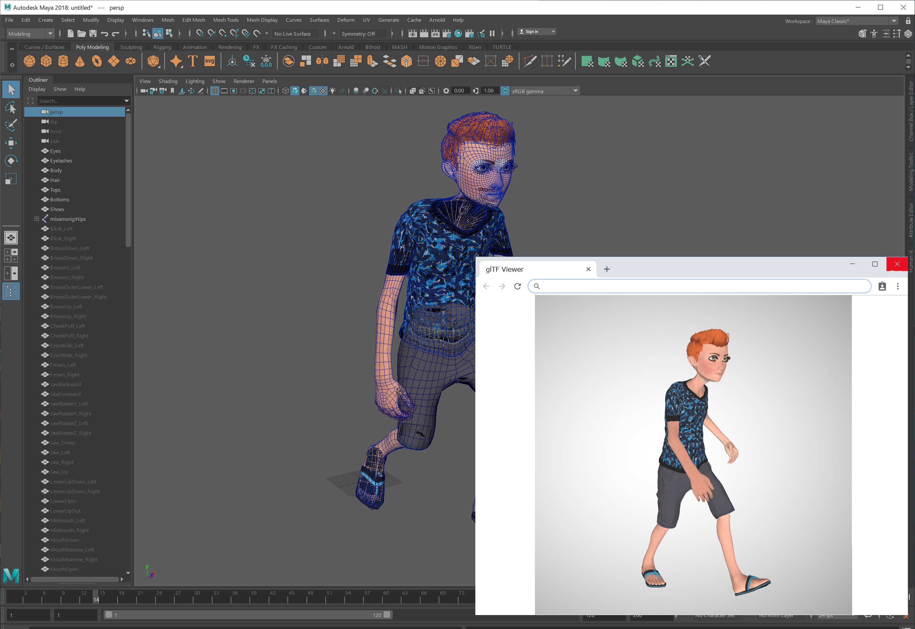Choose the Paint Selection tool
Viewport: 915px width, 629px height.
point(11,125)
